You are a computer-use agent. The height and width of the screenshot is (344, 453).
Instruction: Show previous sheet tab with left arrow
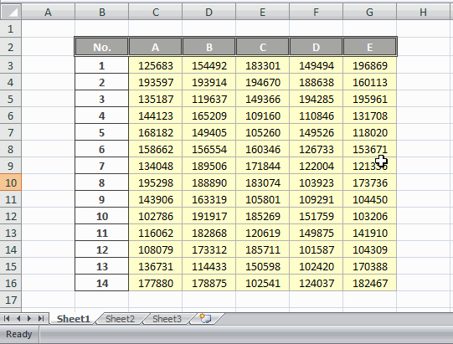coord(18,319)
